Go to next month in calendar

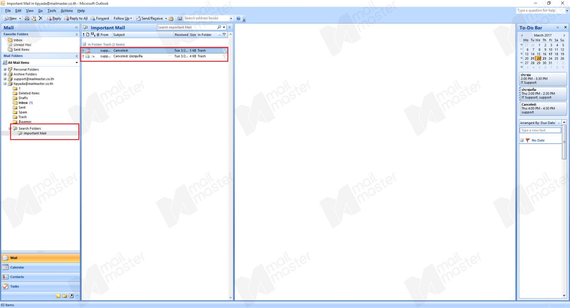564,35
